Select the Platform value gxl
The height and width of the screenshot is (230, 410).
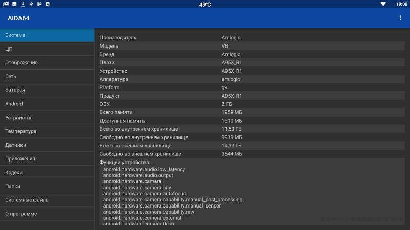click(x=225, y=87)
